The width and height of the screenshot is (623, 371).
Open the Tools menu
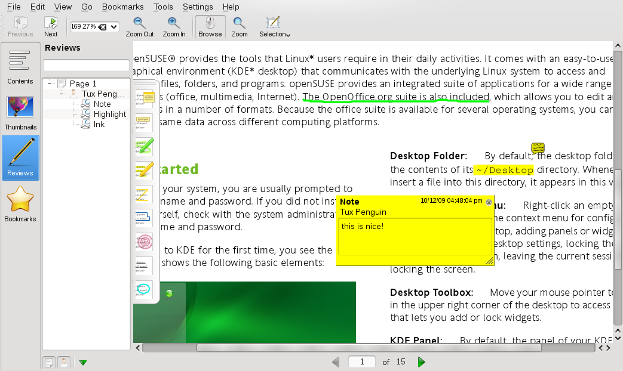163,7
